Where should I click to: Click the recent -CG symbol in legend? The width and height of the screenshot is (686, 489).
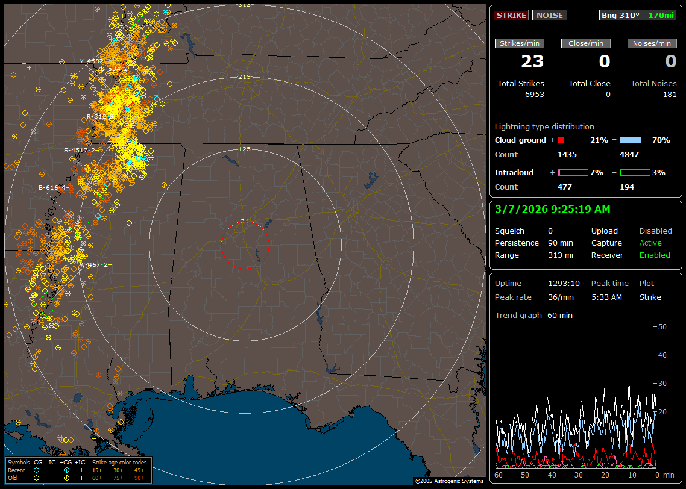pyautogui.click(x=37, y=470)
